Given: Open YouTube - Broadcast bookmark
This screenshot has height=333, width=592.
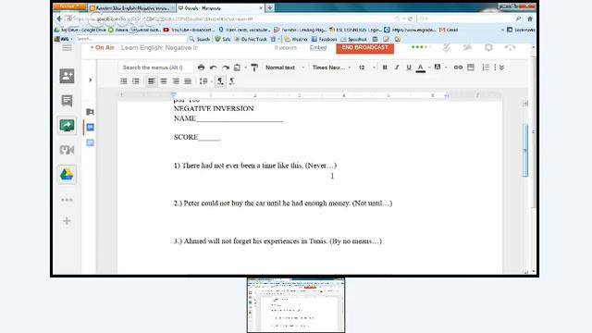Looking at the screenshot, I should pos(189,30).
